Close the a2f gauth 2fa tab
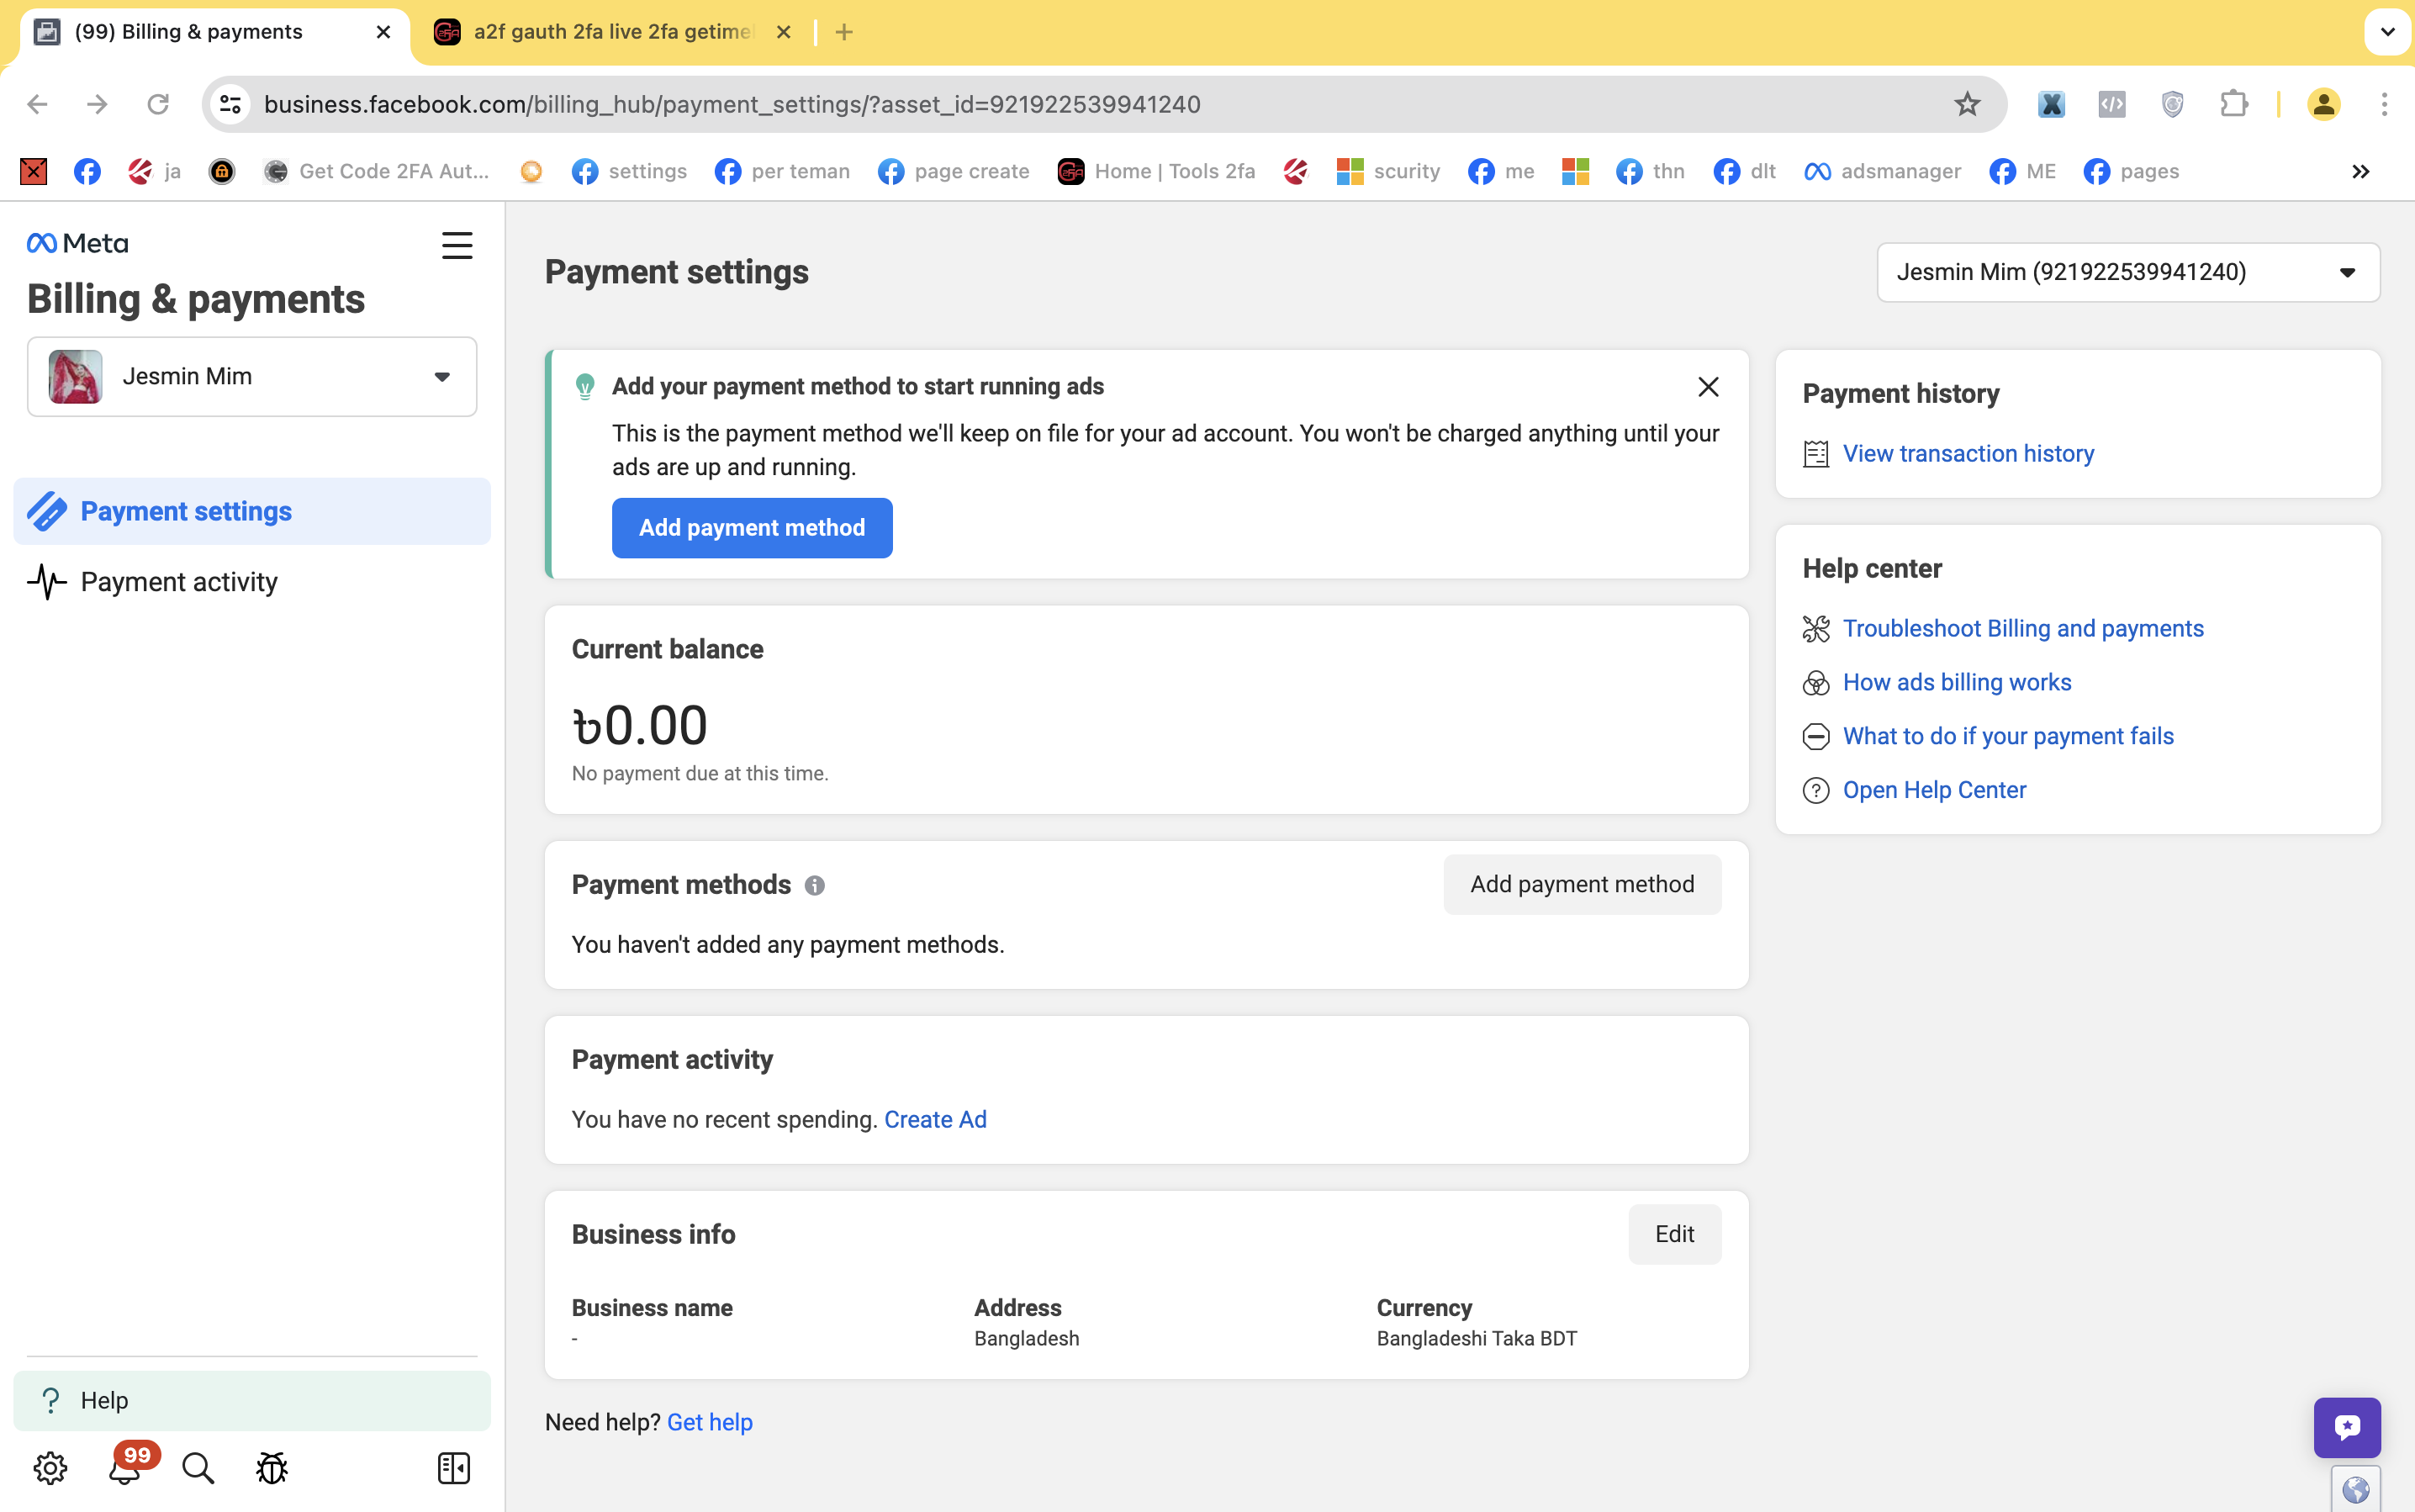 pyautogui.click(x=784, y=32)
